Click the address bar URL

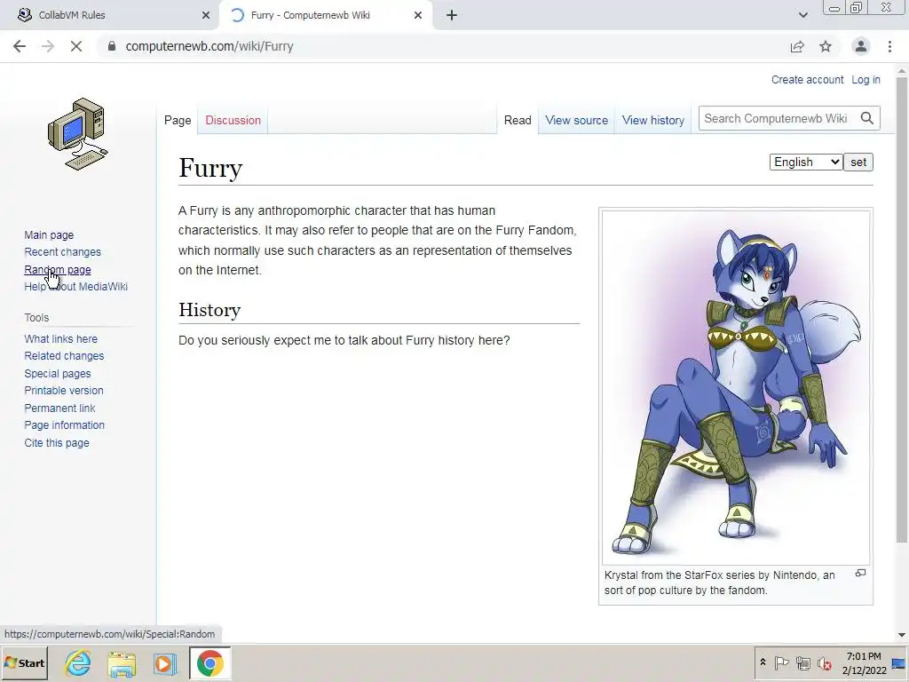click(x=209, y=46)
